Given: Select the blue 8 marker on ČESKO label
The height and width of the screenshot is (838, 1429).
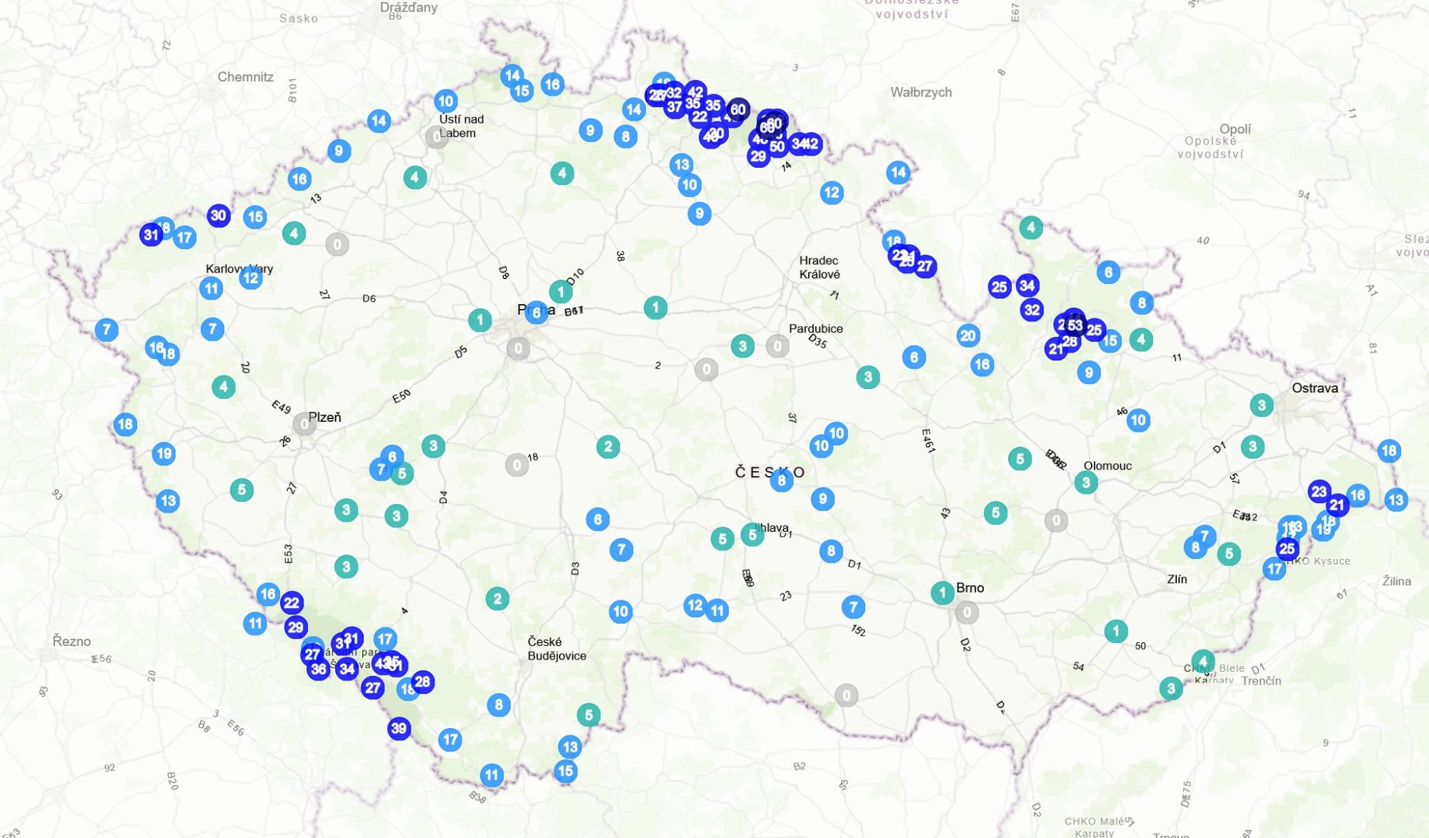Looking at the screenshot, I should 782,480.
